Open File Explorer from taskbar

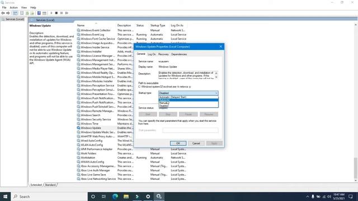click(x=126, y=197)
